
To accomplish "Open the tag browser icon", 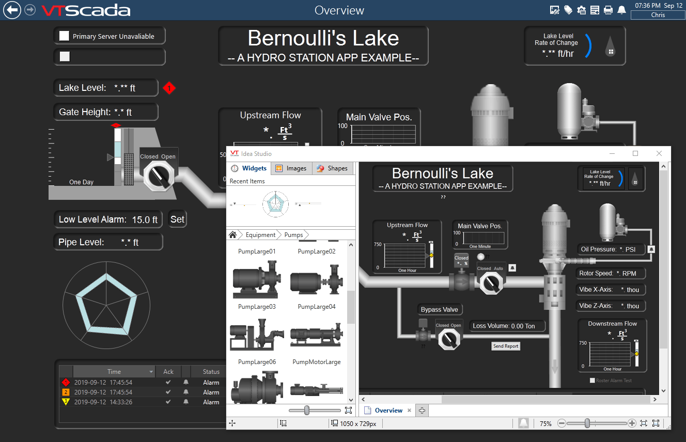I will [x=568, y=10].
